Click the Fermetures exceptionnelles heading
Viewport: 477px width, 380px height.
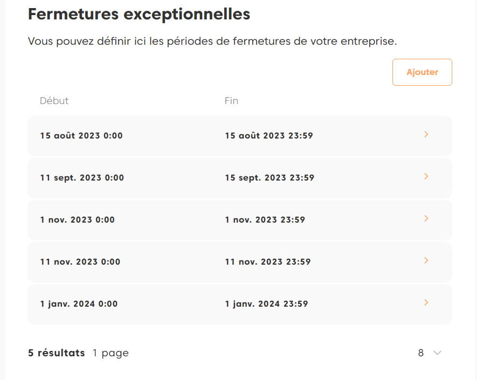[x=139, y=15]
